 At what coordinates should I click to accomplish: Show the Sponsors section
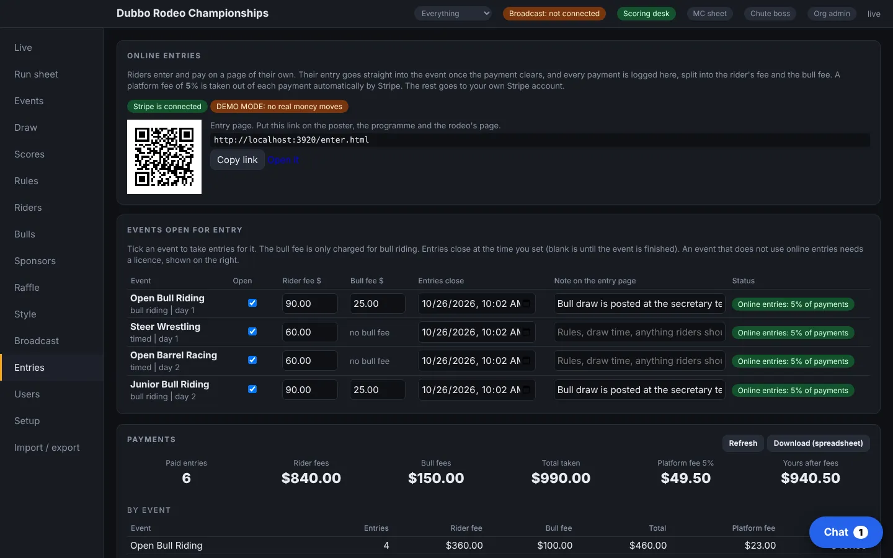[x=52, y=261]
